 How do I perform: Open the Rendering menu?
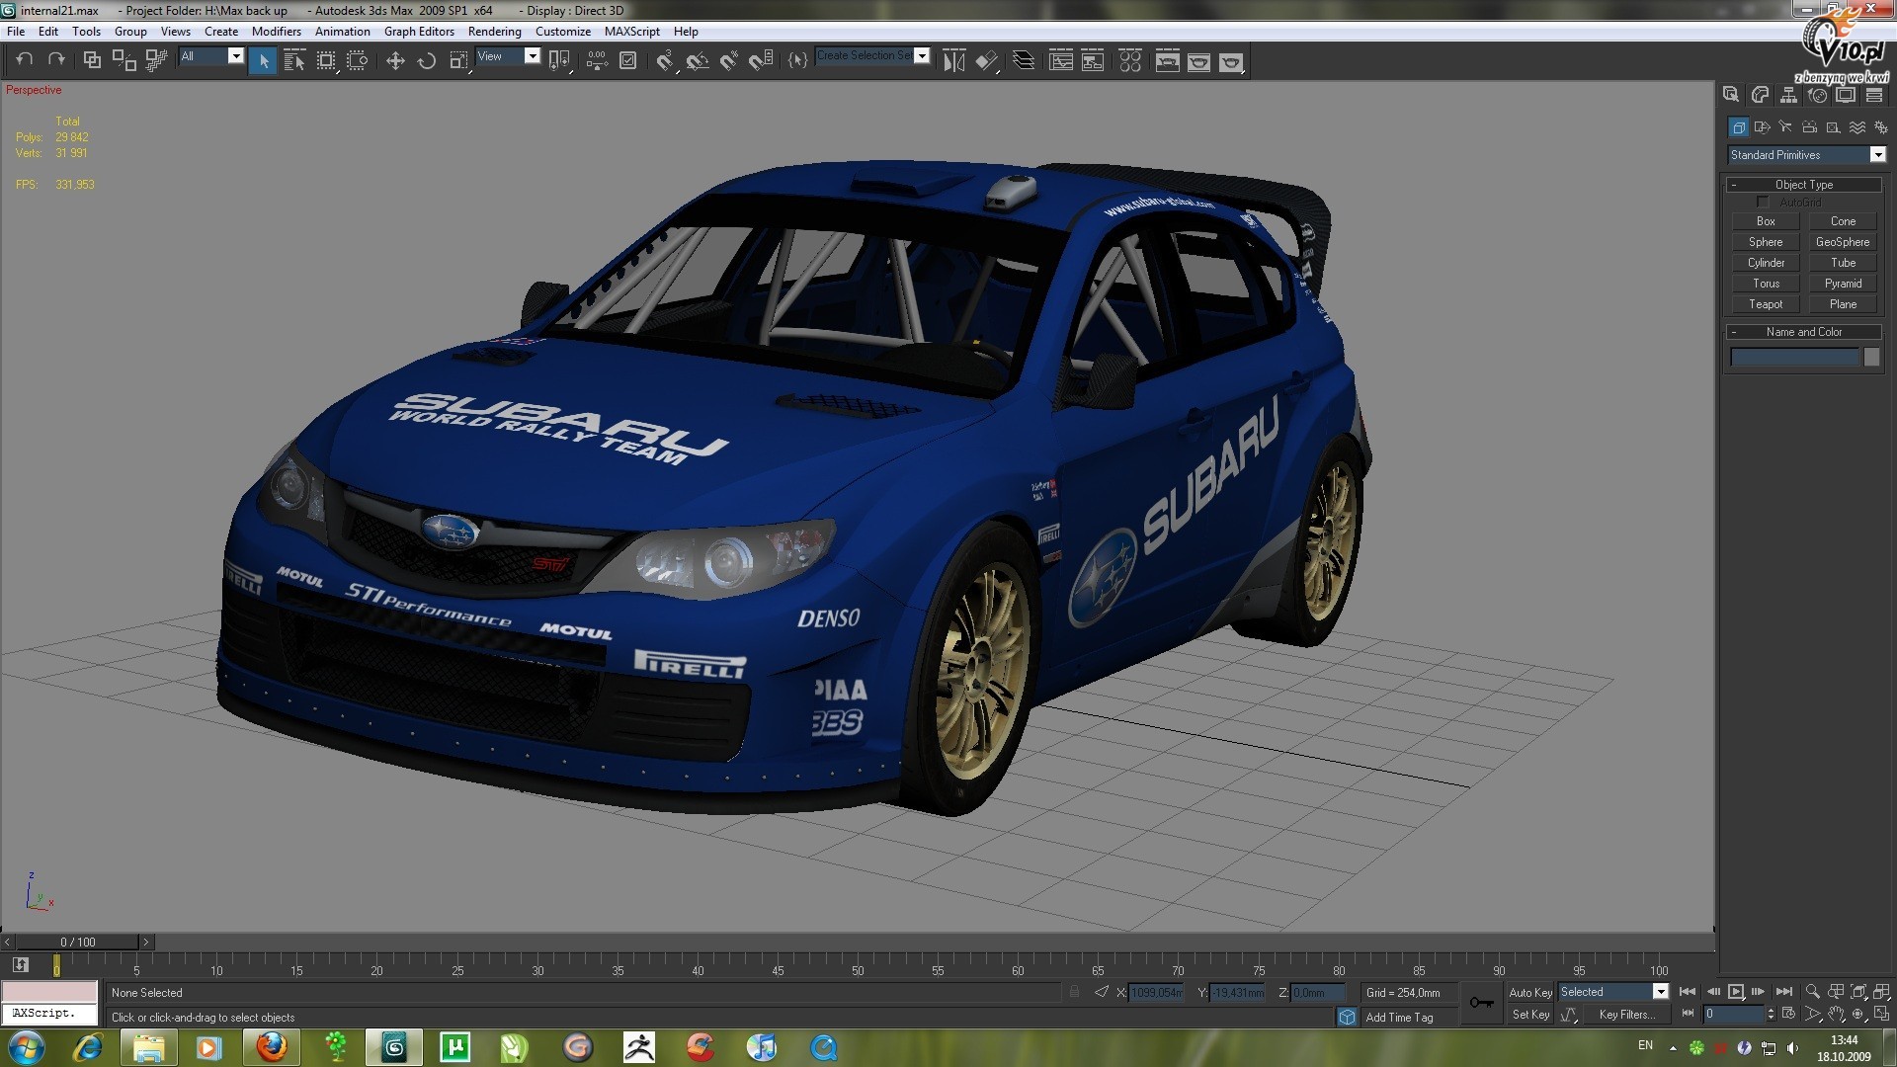click(494, 32)
